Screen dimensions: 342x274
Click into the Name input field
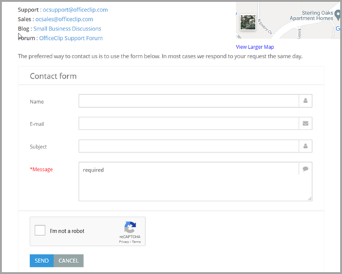click(189, 101)
